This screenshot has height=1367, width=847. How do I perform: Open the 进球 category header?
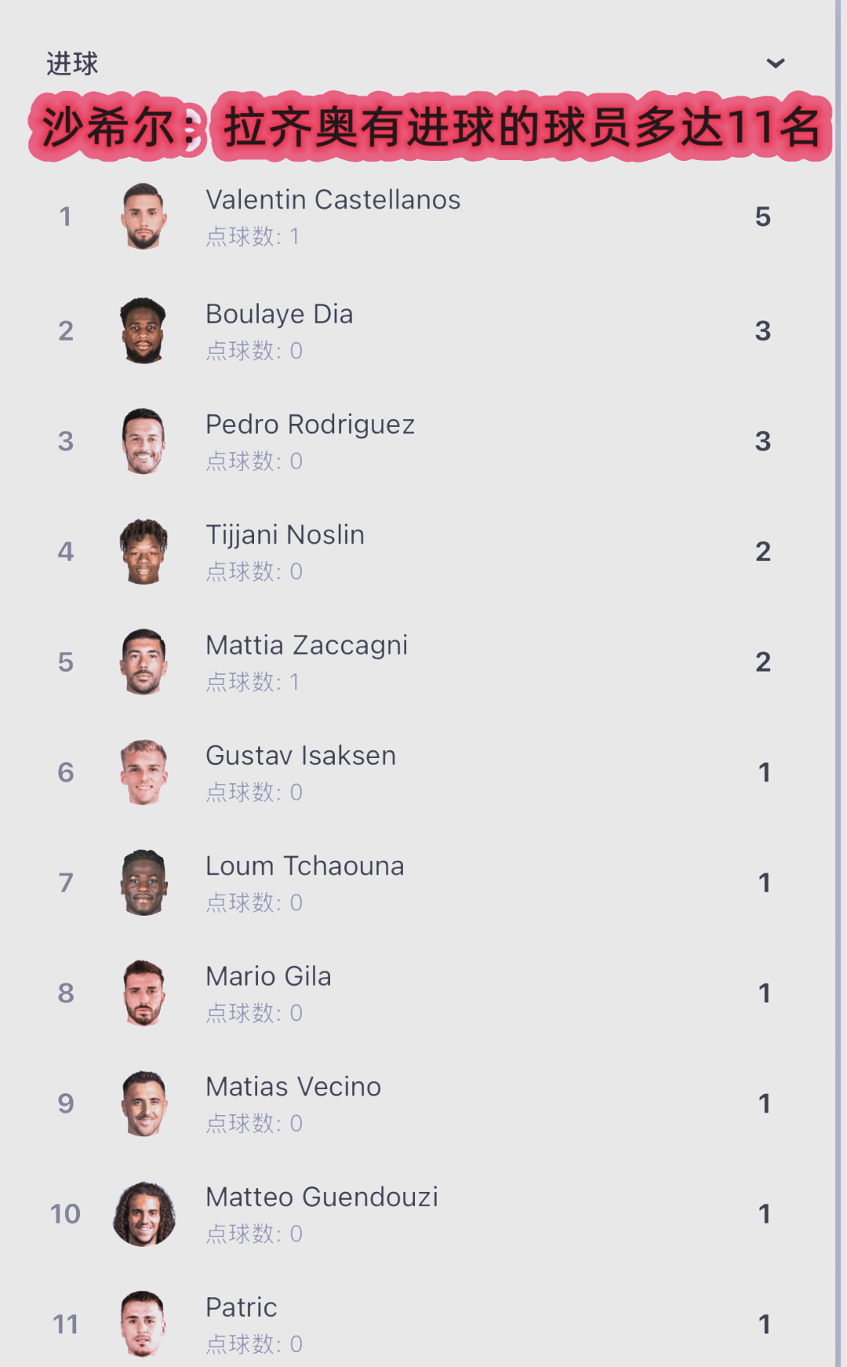(72, 64)
